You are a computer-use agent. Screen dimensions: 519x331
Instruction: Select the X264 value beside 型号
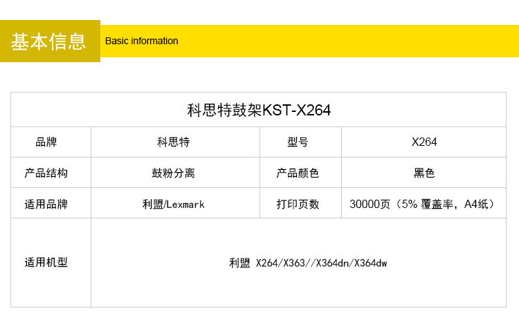(424, 142)
